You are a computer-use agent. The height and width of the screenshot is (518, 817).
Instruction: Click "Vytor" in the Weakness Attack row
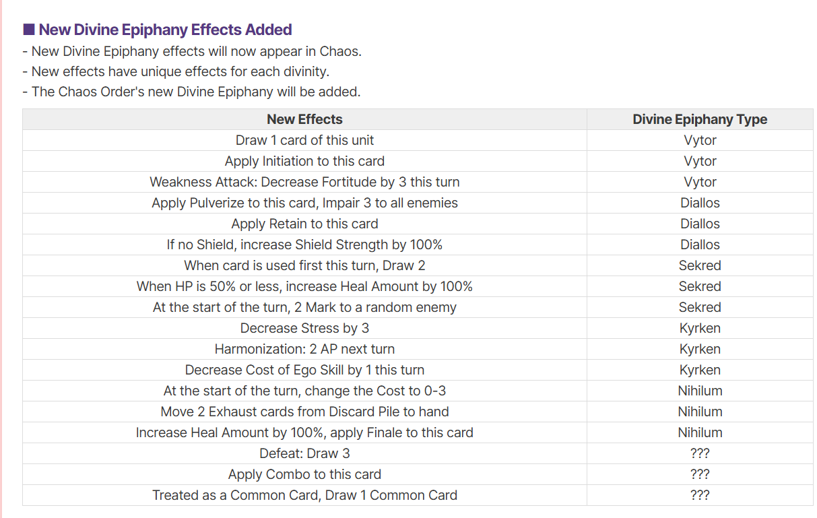coord(700,182)
